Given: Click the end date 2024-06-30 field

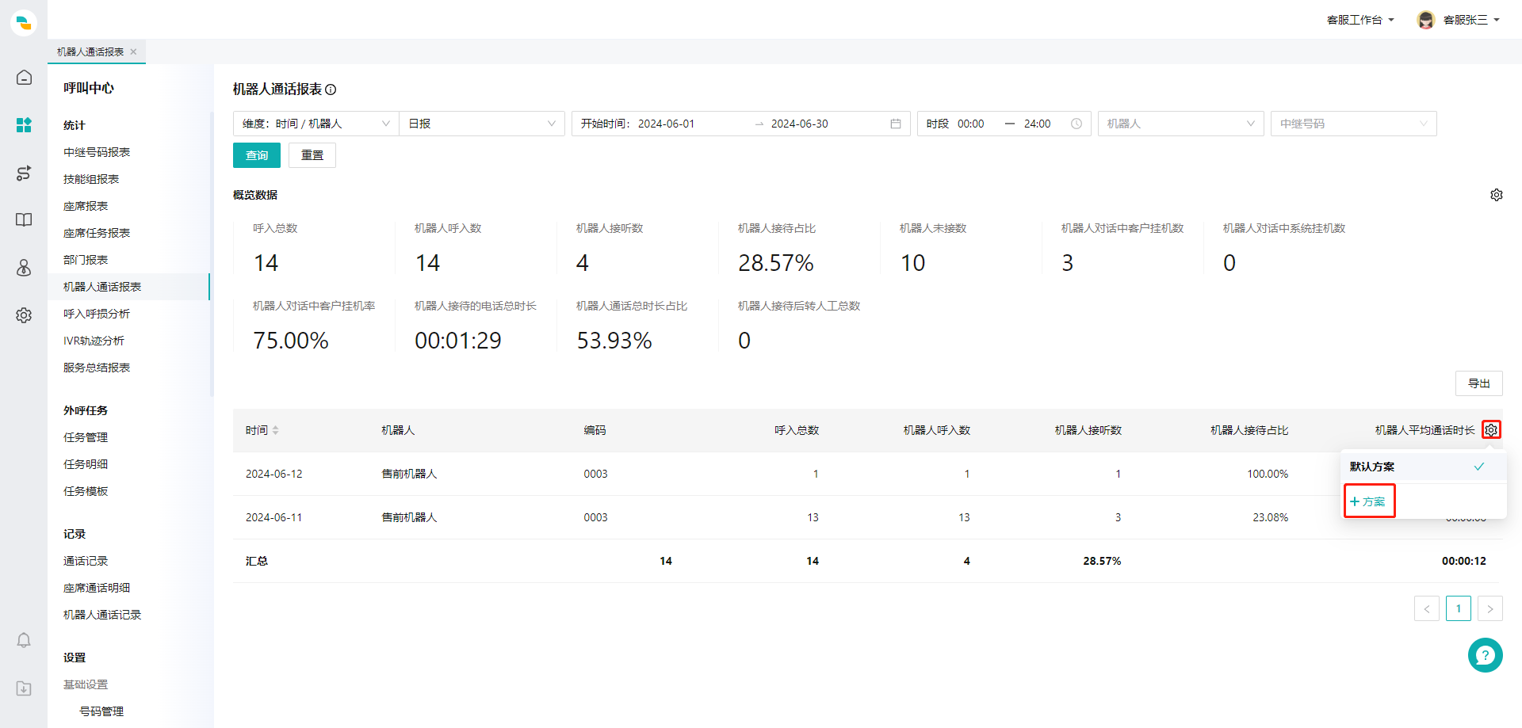Looking at the screenshot, I should [800, 124].
